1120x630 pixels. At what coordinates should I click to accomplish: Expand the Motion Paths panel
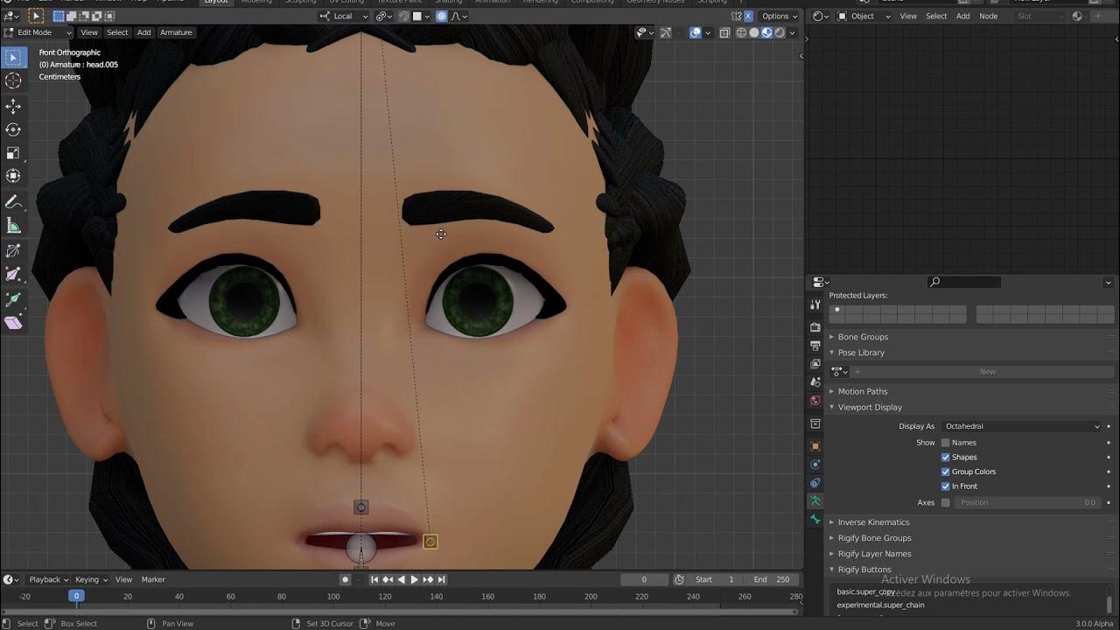pos(862,391)
